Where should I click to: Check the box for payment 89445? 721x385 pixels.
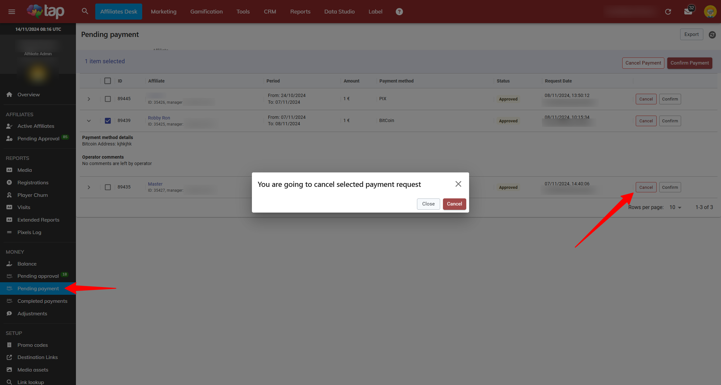click(x=107, y=99)
